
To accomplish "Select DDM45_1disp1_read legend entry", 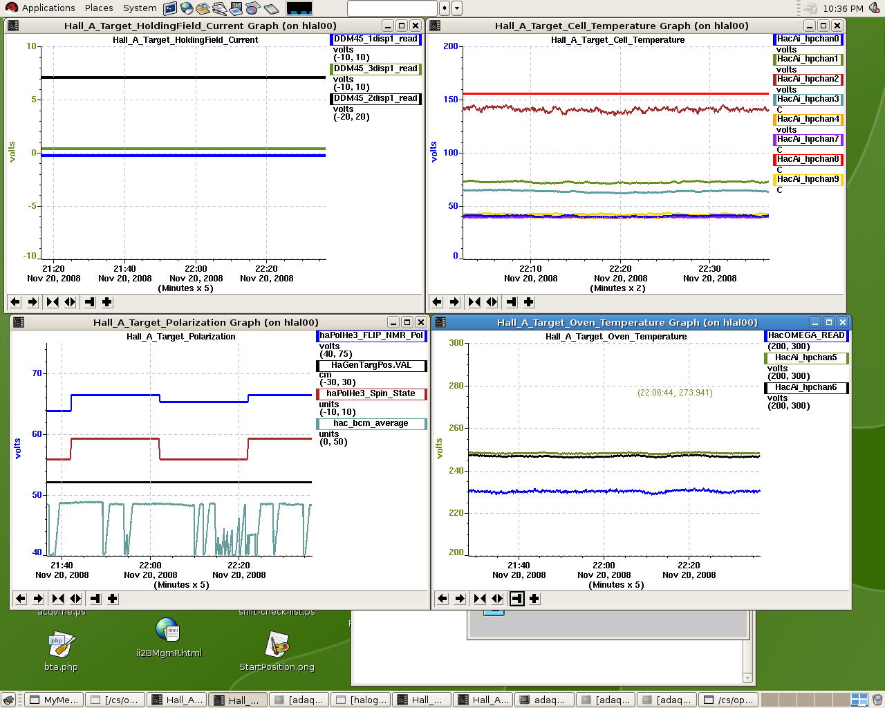I will pos(376,39).
